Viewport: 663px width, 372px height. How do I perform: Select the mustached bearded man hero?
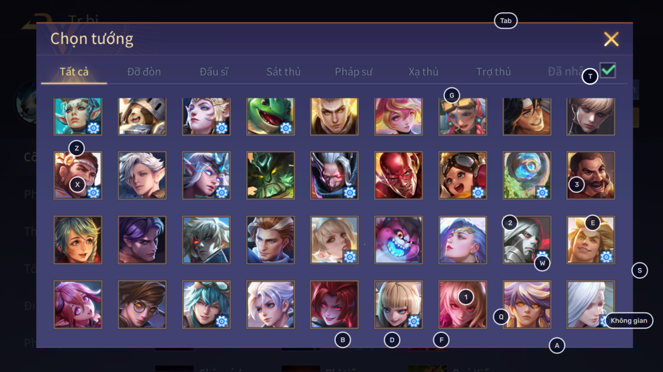coord(591,175)
